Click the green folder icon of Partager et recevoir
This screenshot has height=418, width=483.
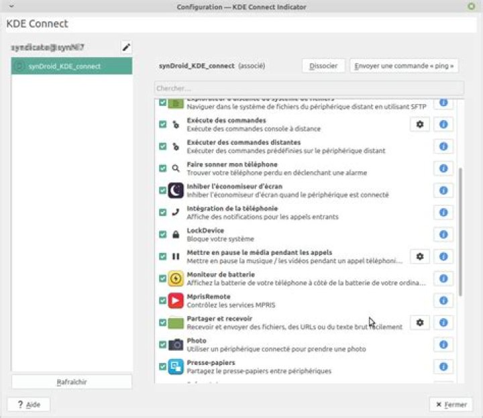pyautogui.click(x=176, y=323)
